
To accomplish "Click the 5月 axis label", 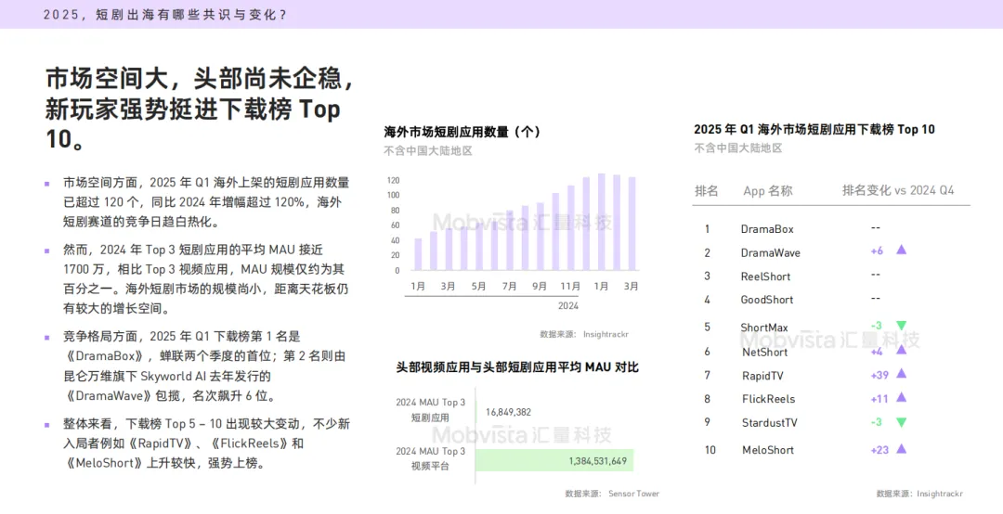I will [479, 287].
